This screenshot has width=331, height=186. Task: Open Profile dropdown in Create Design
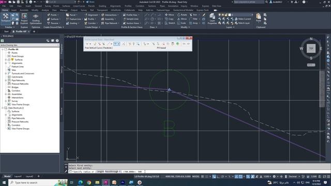click(91, 19)
